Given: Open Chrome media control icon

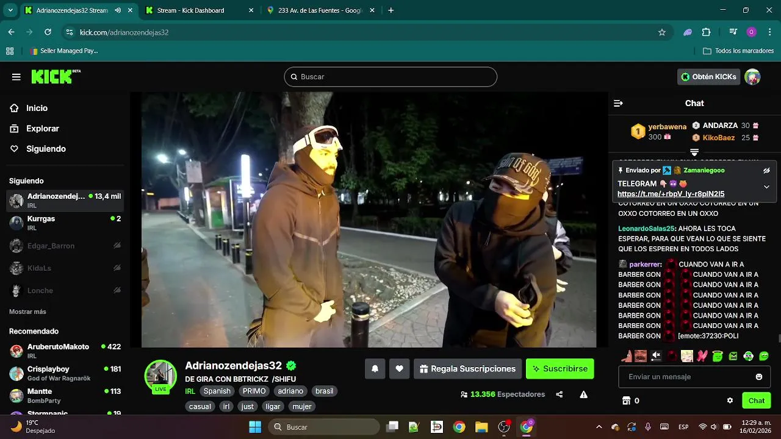Looking at the screenshot, I should [x=733, y=32].
